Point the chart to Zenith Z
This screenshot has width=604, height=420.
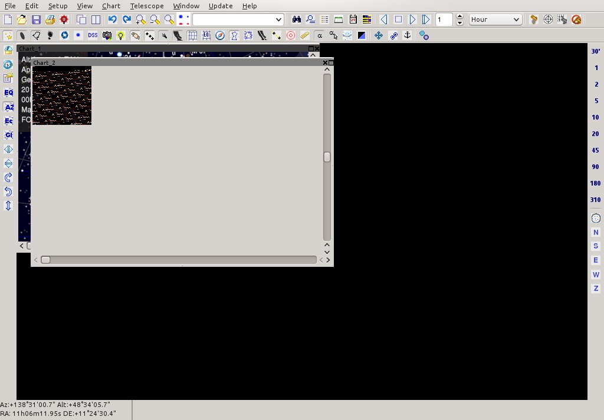pos(596,289)
